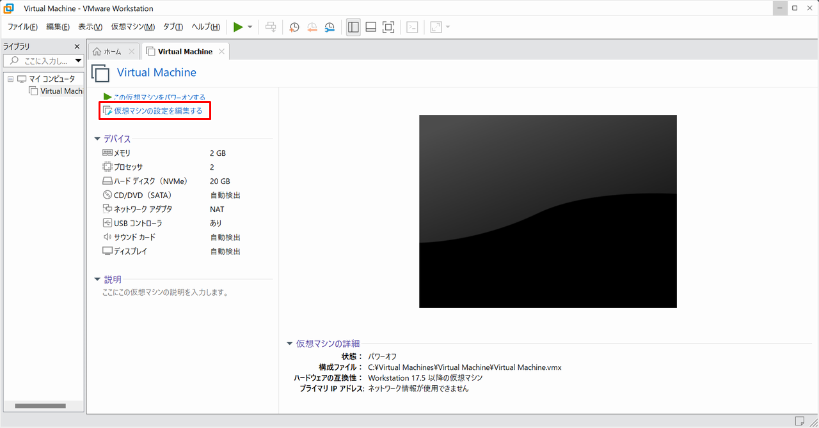Click the take snapshot toolbar icon
819x428 pixels.
[x=294, y=27]
